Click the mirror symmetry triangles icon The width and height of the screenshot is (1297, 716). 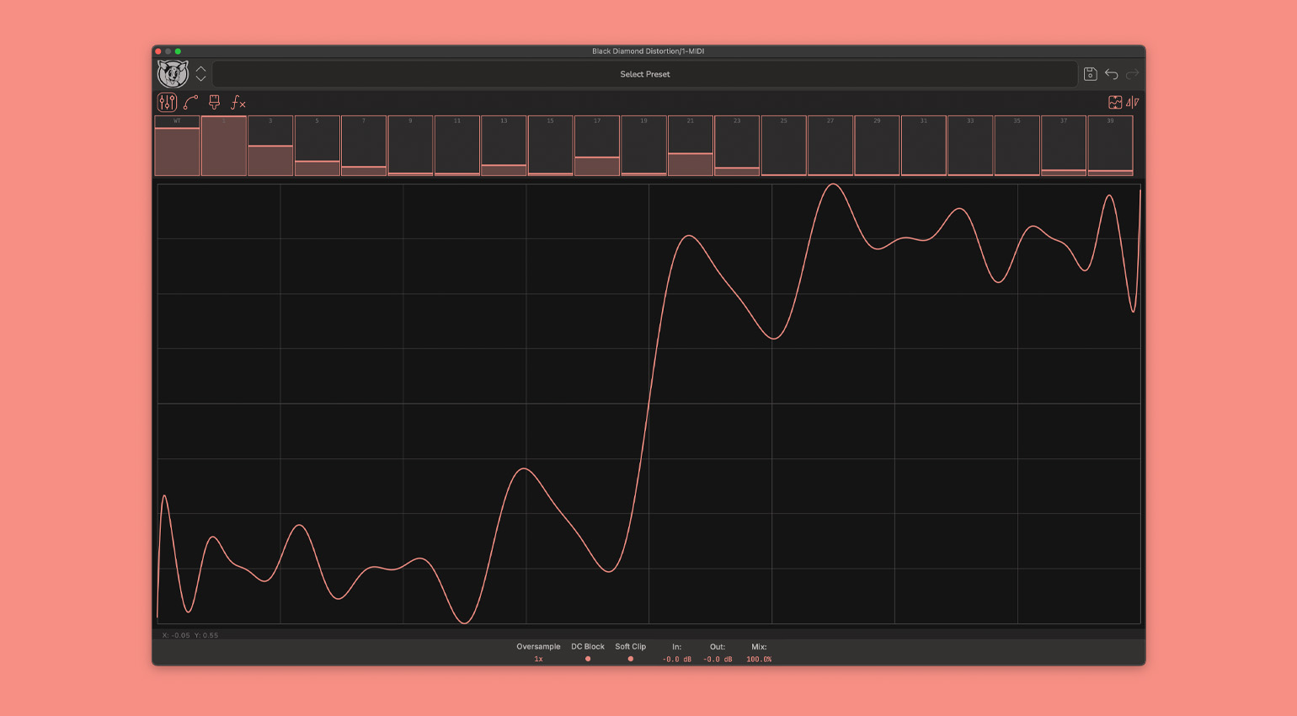tap(1133, 103)
